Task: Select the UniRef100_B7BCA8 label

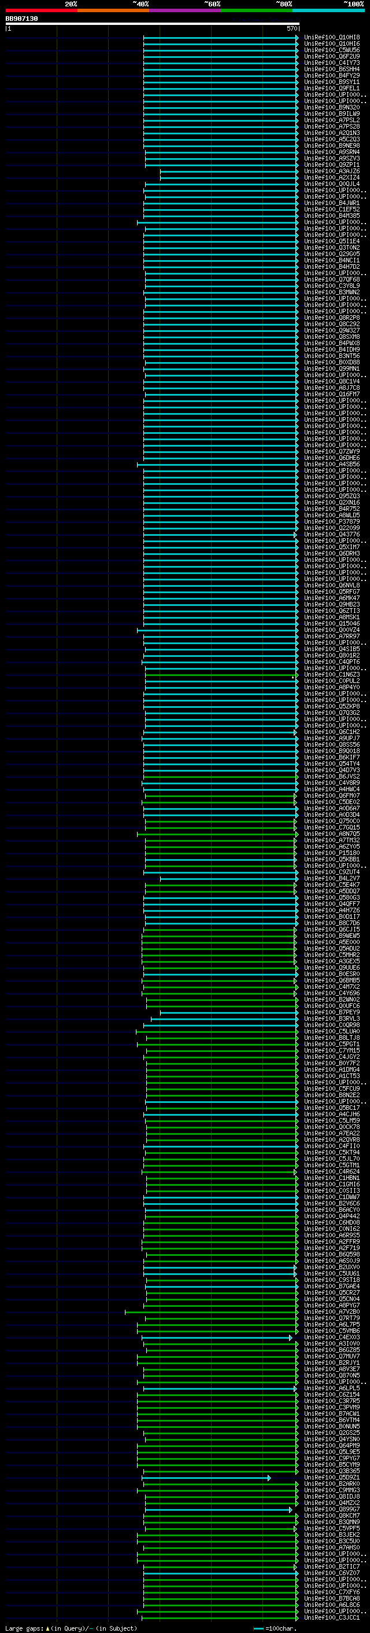Action: [332, 1599]
